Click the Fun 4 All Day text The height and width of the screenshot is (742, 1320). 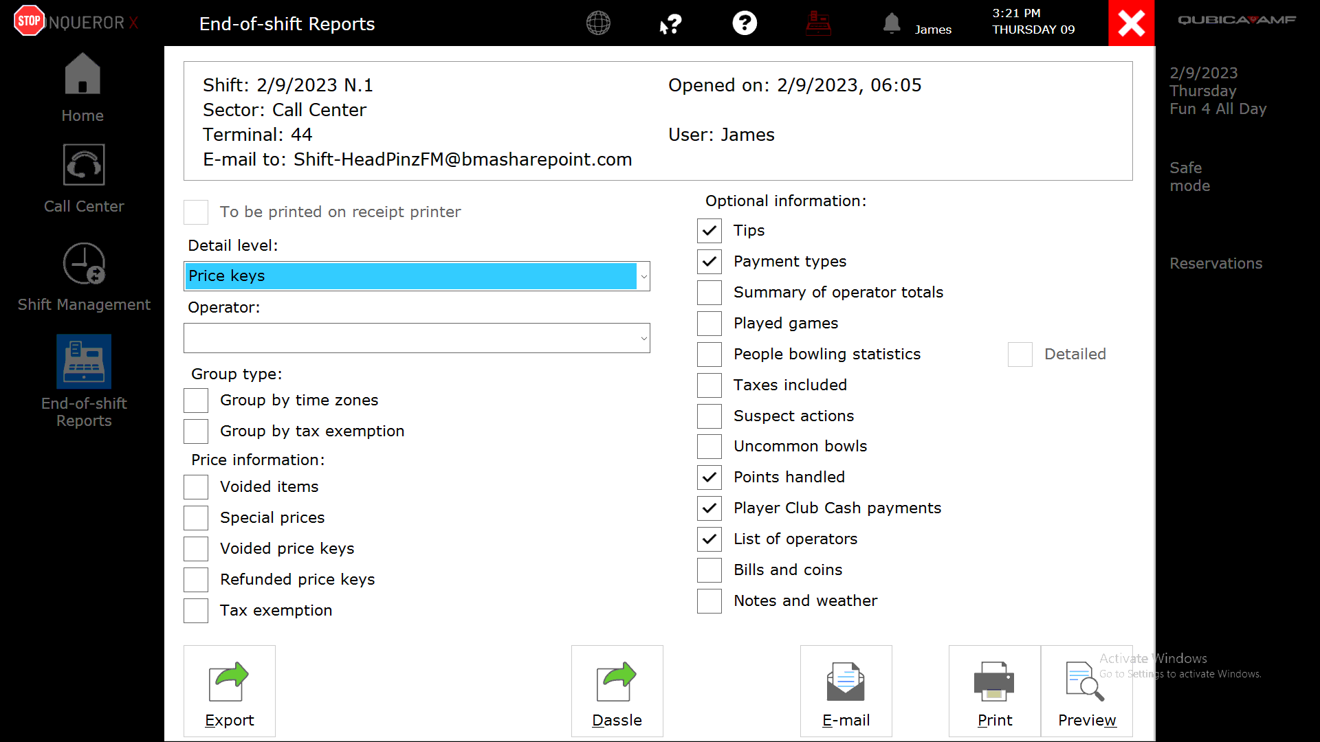1218,109
